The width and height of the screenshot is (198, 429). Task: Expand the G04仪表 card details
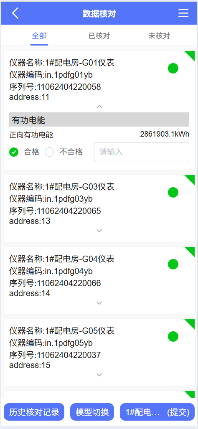[x=99, y=303]
